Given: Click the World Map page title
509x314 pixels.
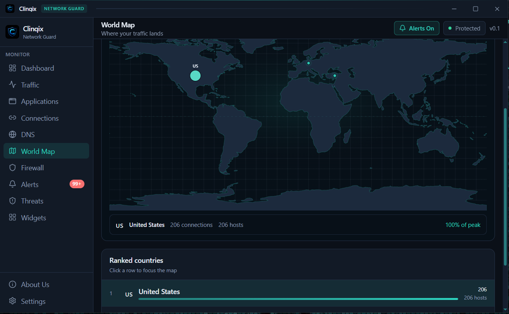Looking at the screenshot, I should [118, 25].
